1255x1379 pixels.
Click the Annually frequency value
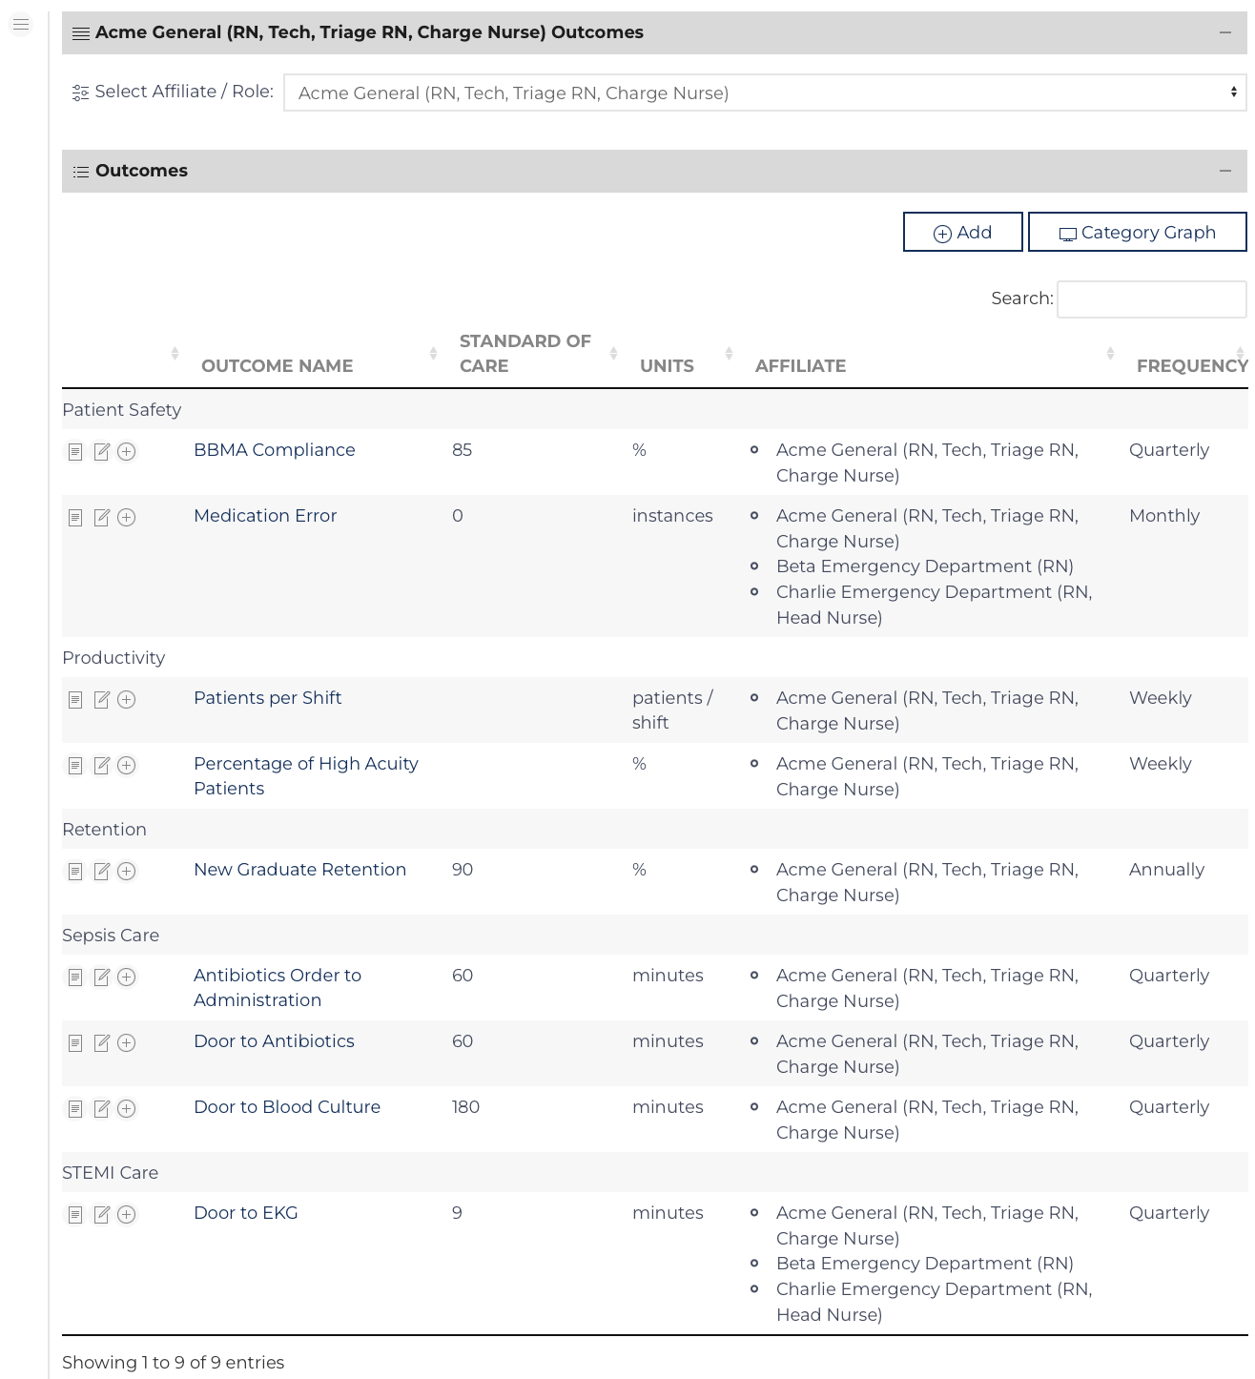point(1166,870)
